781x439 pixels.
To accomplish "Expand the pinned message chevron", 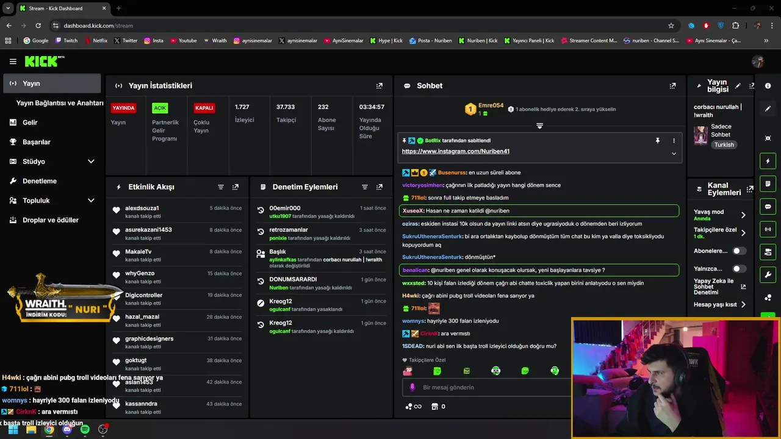I will [x=674, y=154].
